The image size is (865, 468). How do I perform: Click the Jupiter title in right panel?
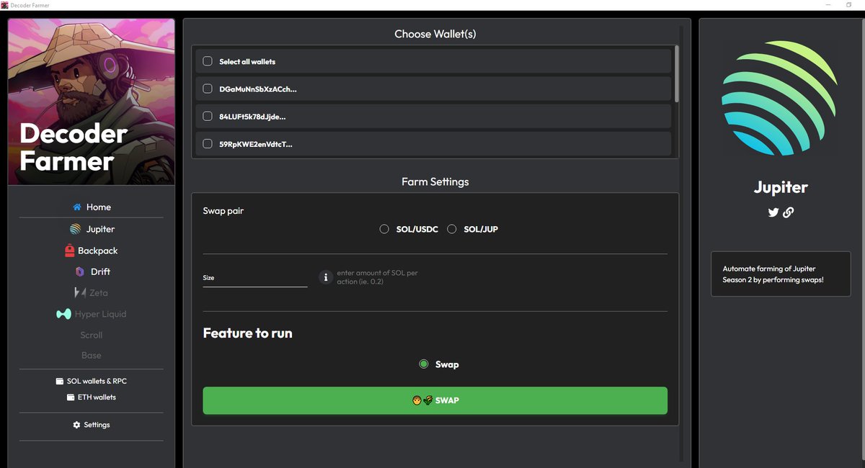pos(781,187)
